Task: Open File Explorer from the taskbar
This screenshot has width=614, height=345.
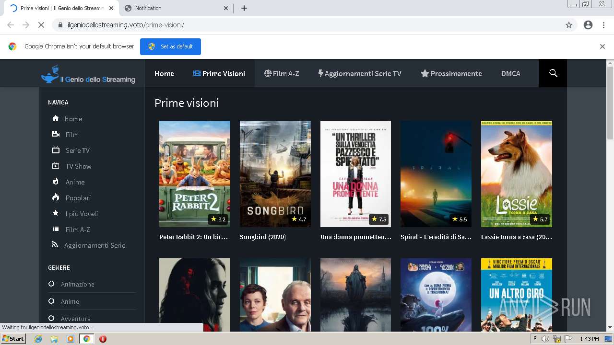Action: 54,339
